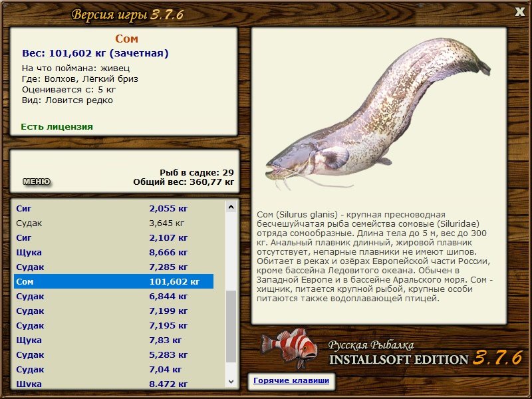532x399 pixels.
Task: Select the Судак 7,285 кг entry
Action: (113, 267)
